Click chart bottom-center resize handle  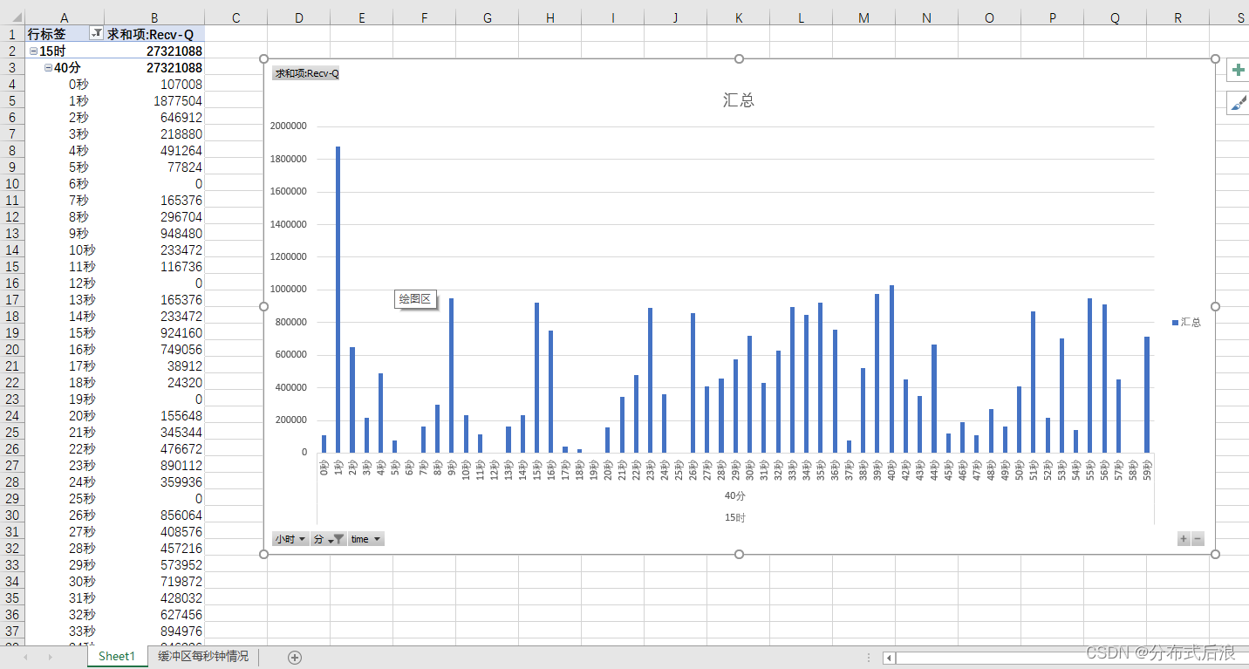(740, 554)
